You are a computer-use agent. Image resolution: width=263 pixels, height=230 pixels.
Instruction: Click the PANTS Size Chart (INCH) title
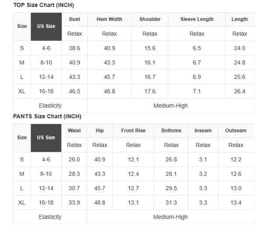click(x=47, y=117)
